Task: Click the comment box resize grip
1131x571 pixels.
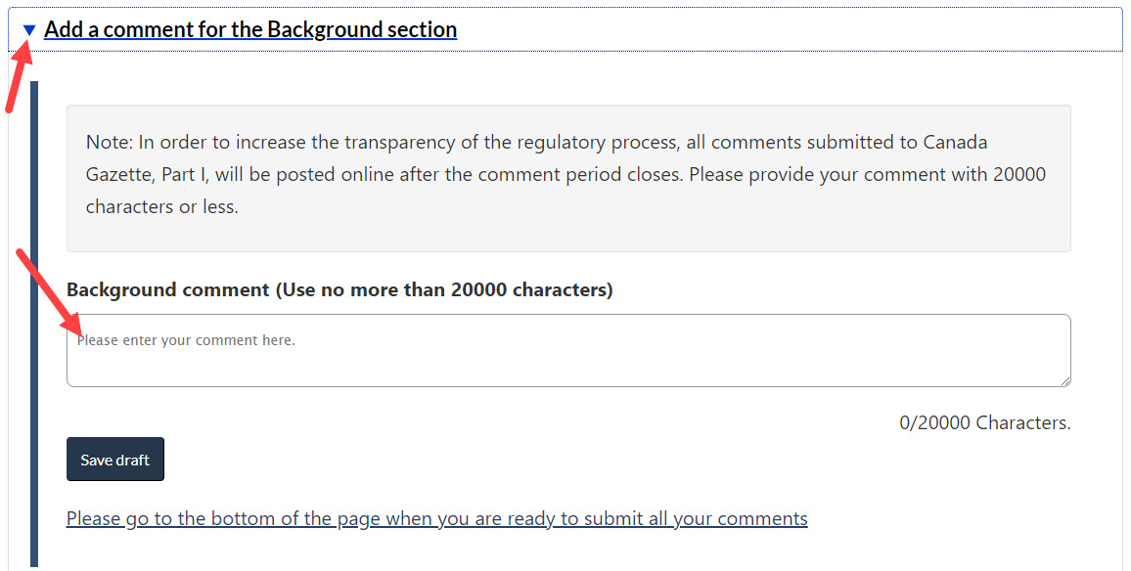Action: click(1064, 380)
